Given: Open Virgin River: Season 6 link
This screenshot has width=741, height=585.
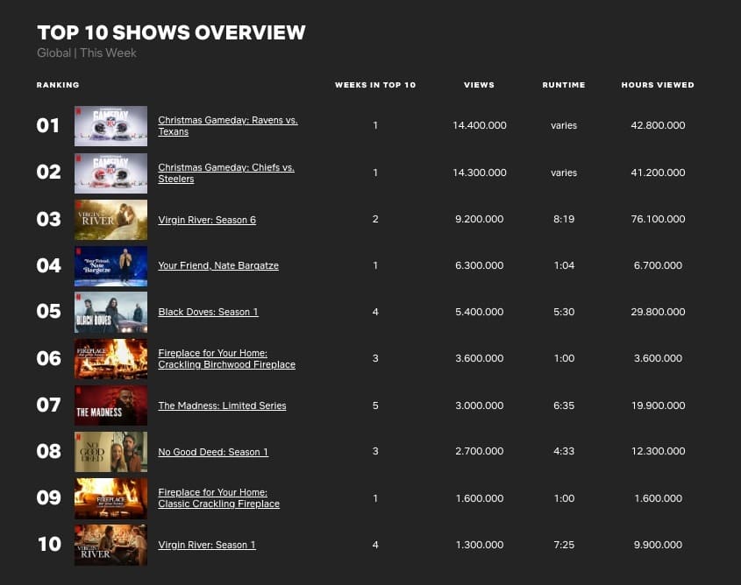Looking at the screenshot, I should coord(207,220).
